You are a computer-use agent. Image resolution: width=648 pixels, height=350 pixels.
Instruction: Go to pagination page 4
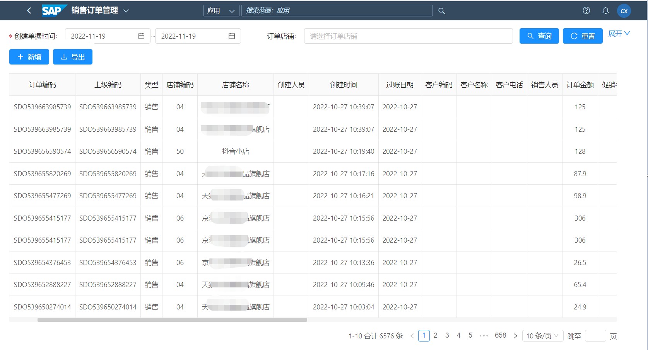pyautogui.click(x=459, y=335)
